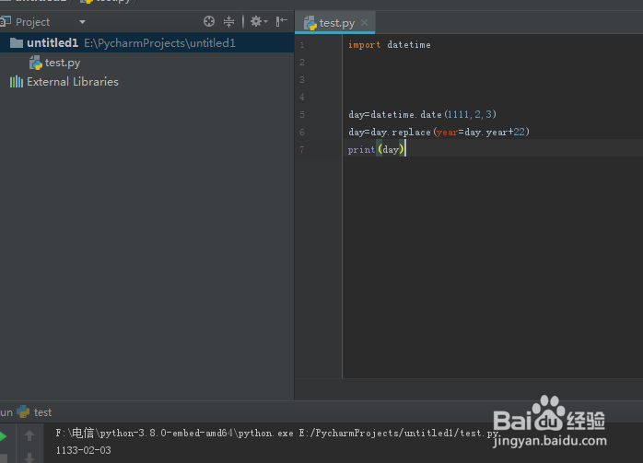Click the 1133-02-03 output line
This screenshot has width=643, height=463.
click(x=83, y=450)
